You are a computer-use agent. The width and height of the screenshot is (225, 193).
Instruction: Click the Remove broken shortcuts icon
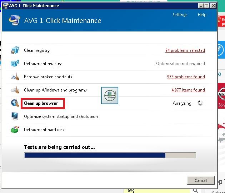tap(15, 76)
